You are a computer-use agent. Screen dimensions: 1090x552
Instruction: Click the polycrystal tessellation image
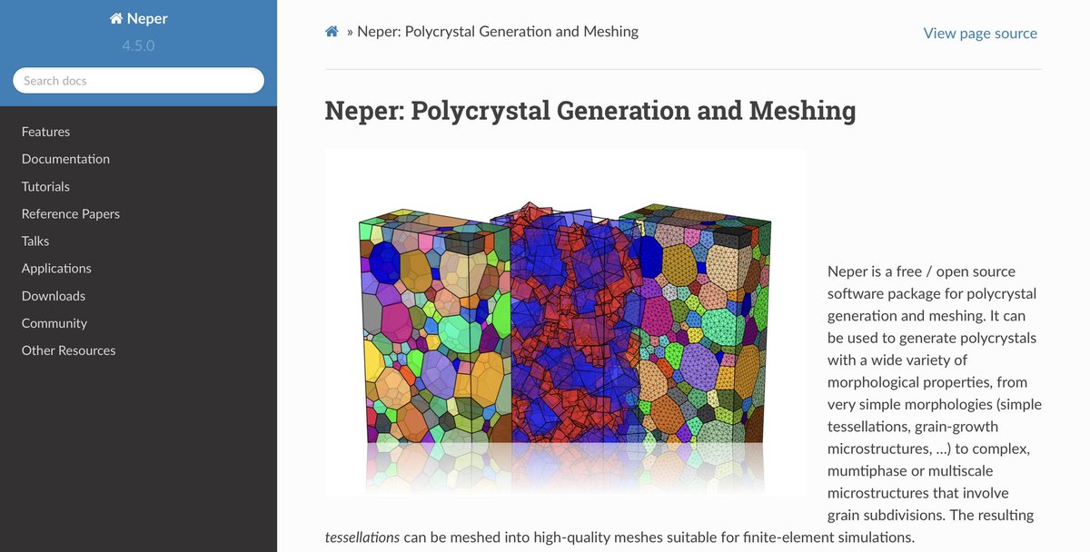pyautogui.click(x=566, y=322)
